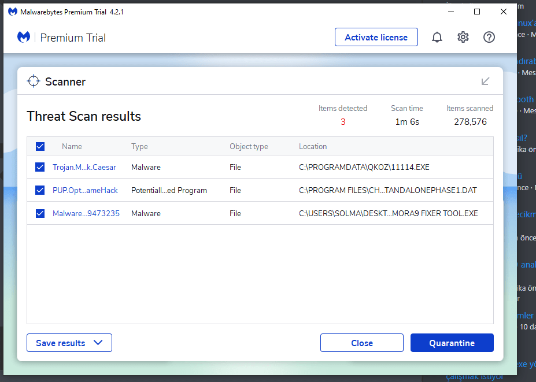Open settings via the gear icon
536x382 pixels.
[463, 37]
